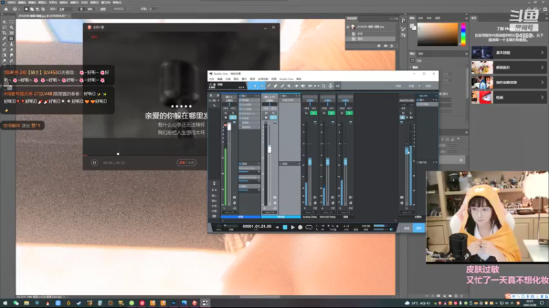Open the Windows Start menu
The height and width of the screenshot is (308, 549).
coord(5,303)
